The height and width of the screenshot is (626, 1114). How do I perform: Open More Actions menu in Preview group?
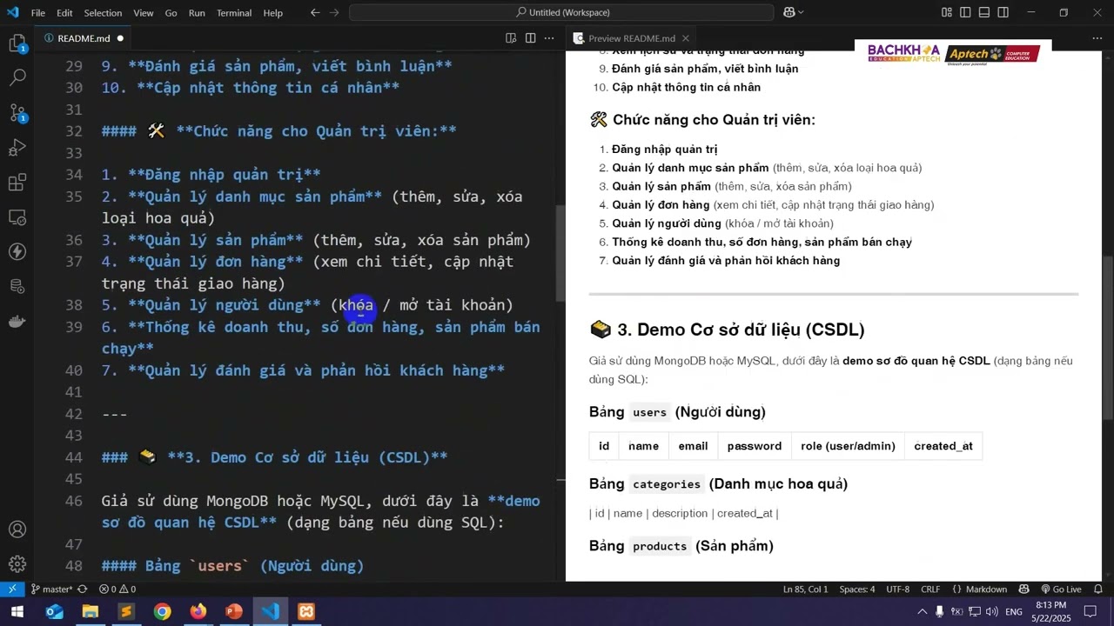point(1097,38)
